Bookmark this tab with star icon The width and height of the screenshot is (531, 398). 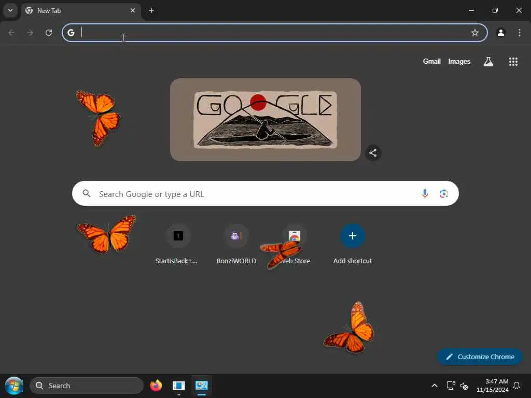pyautogui.click(x=475, y=33)
